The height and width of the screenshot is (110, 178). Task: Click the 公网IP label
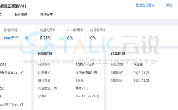(43, 96)
